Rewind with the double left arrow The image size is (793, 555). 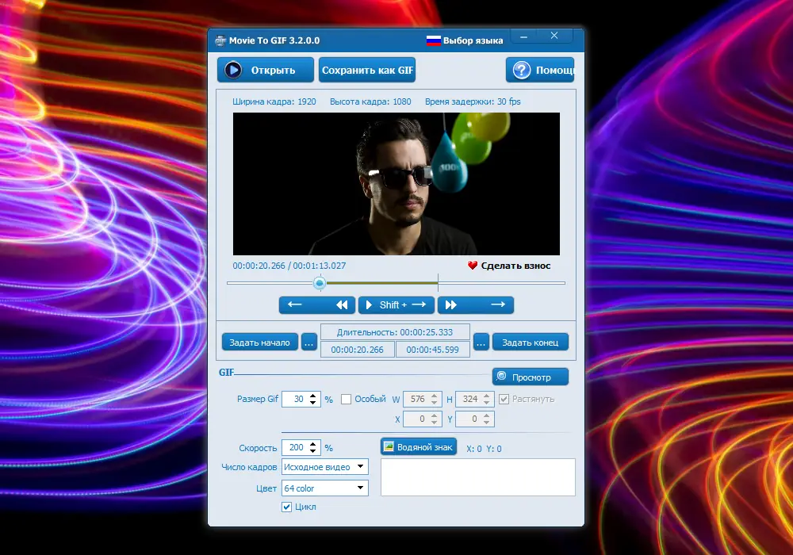(x=342, y=304)
